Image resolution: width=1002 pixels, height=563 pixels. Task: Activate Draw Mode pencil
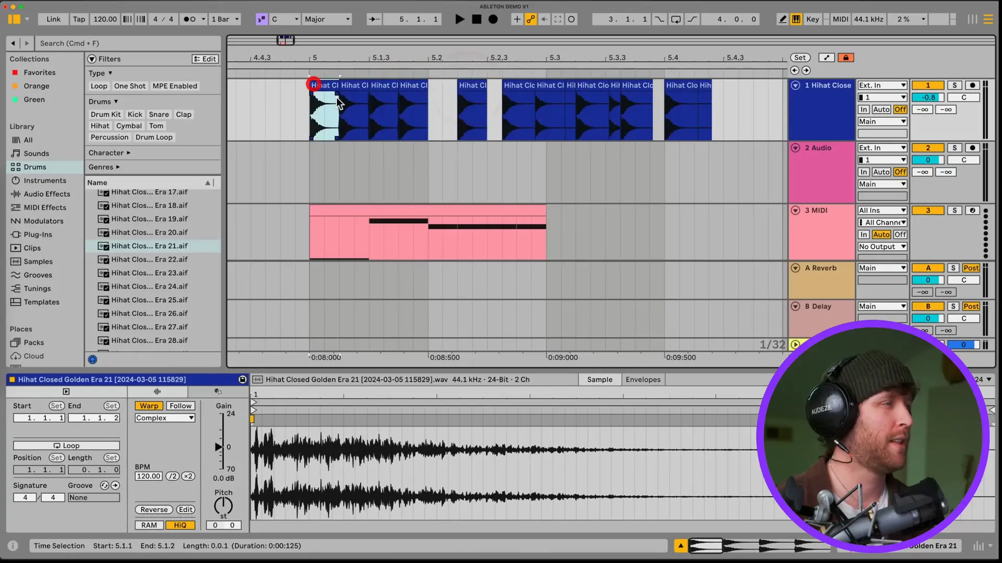coord(782,19)
